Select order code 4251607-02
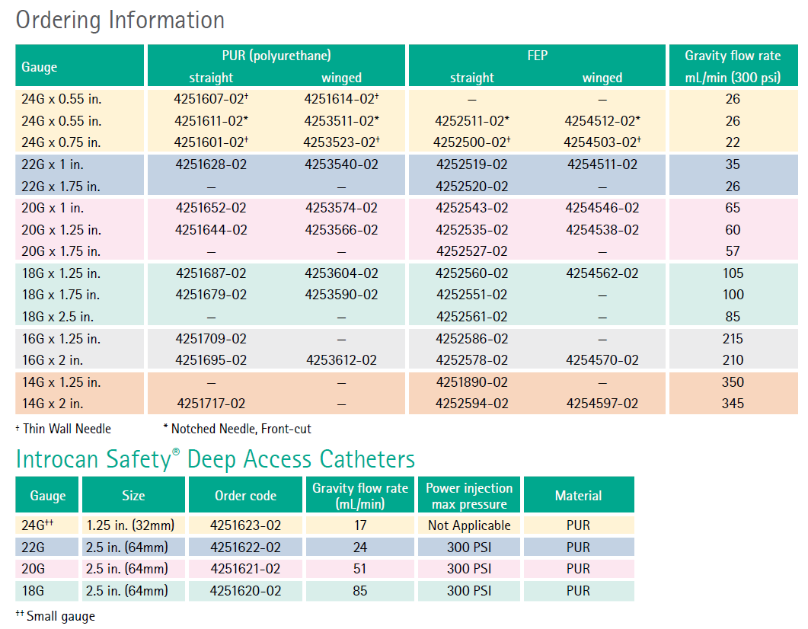 (210, 99)
